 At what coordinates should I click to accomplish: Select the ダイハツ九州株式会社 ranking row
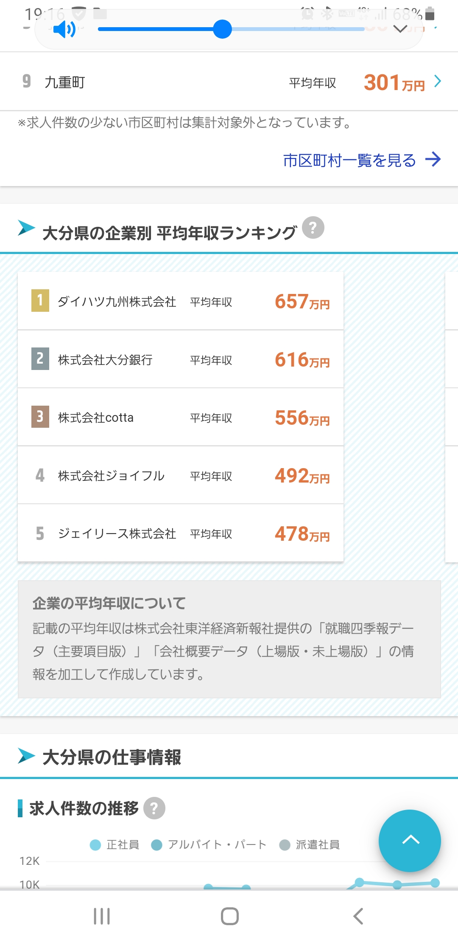tap(181, 301)
